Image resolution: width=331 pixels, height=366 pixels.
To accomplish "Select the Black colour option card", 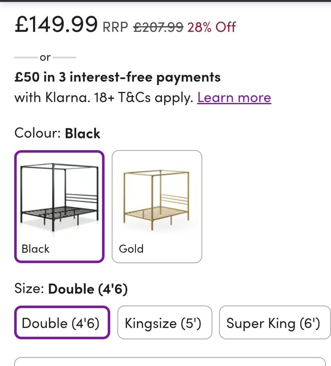I will point(59,206).
